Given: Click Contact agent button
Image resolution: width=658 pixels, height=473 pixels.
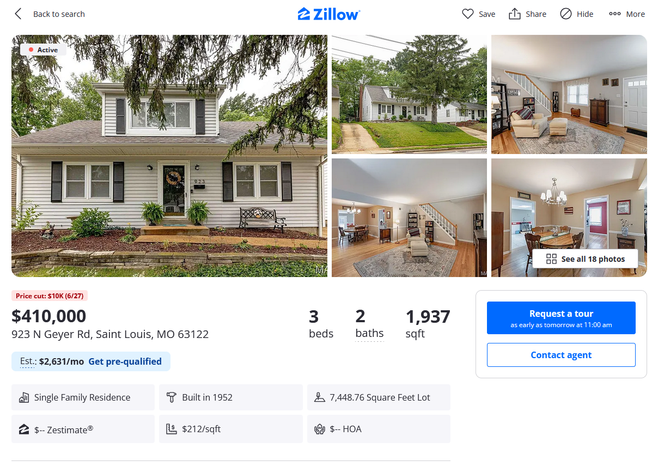Looking at the screenshot, I should tap(561, 355).
